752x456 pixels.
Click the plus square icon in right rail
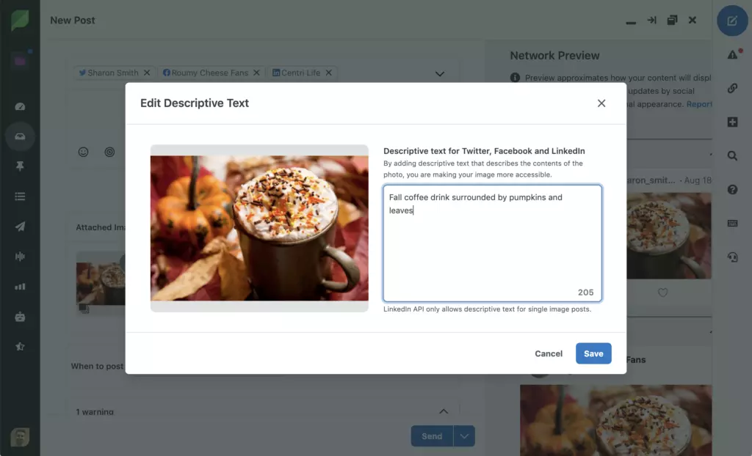732,122
